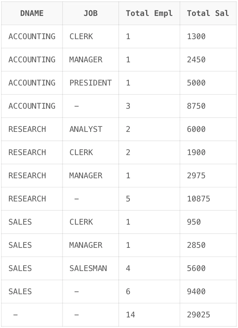
Task: Click the total employees value 14
Action: 149,315
